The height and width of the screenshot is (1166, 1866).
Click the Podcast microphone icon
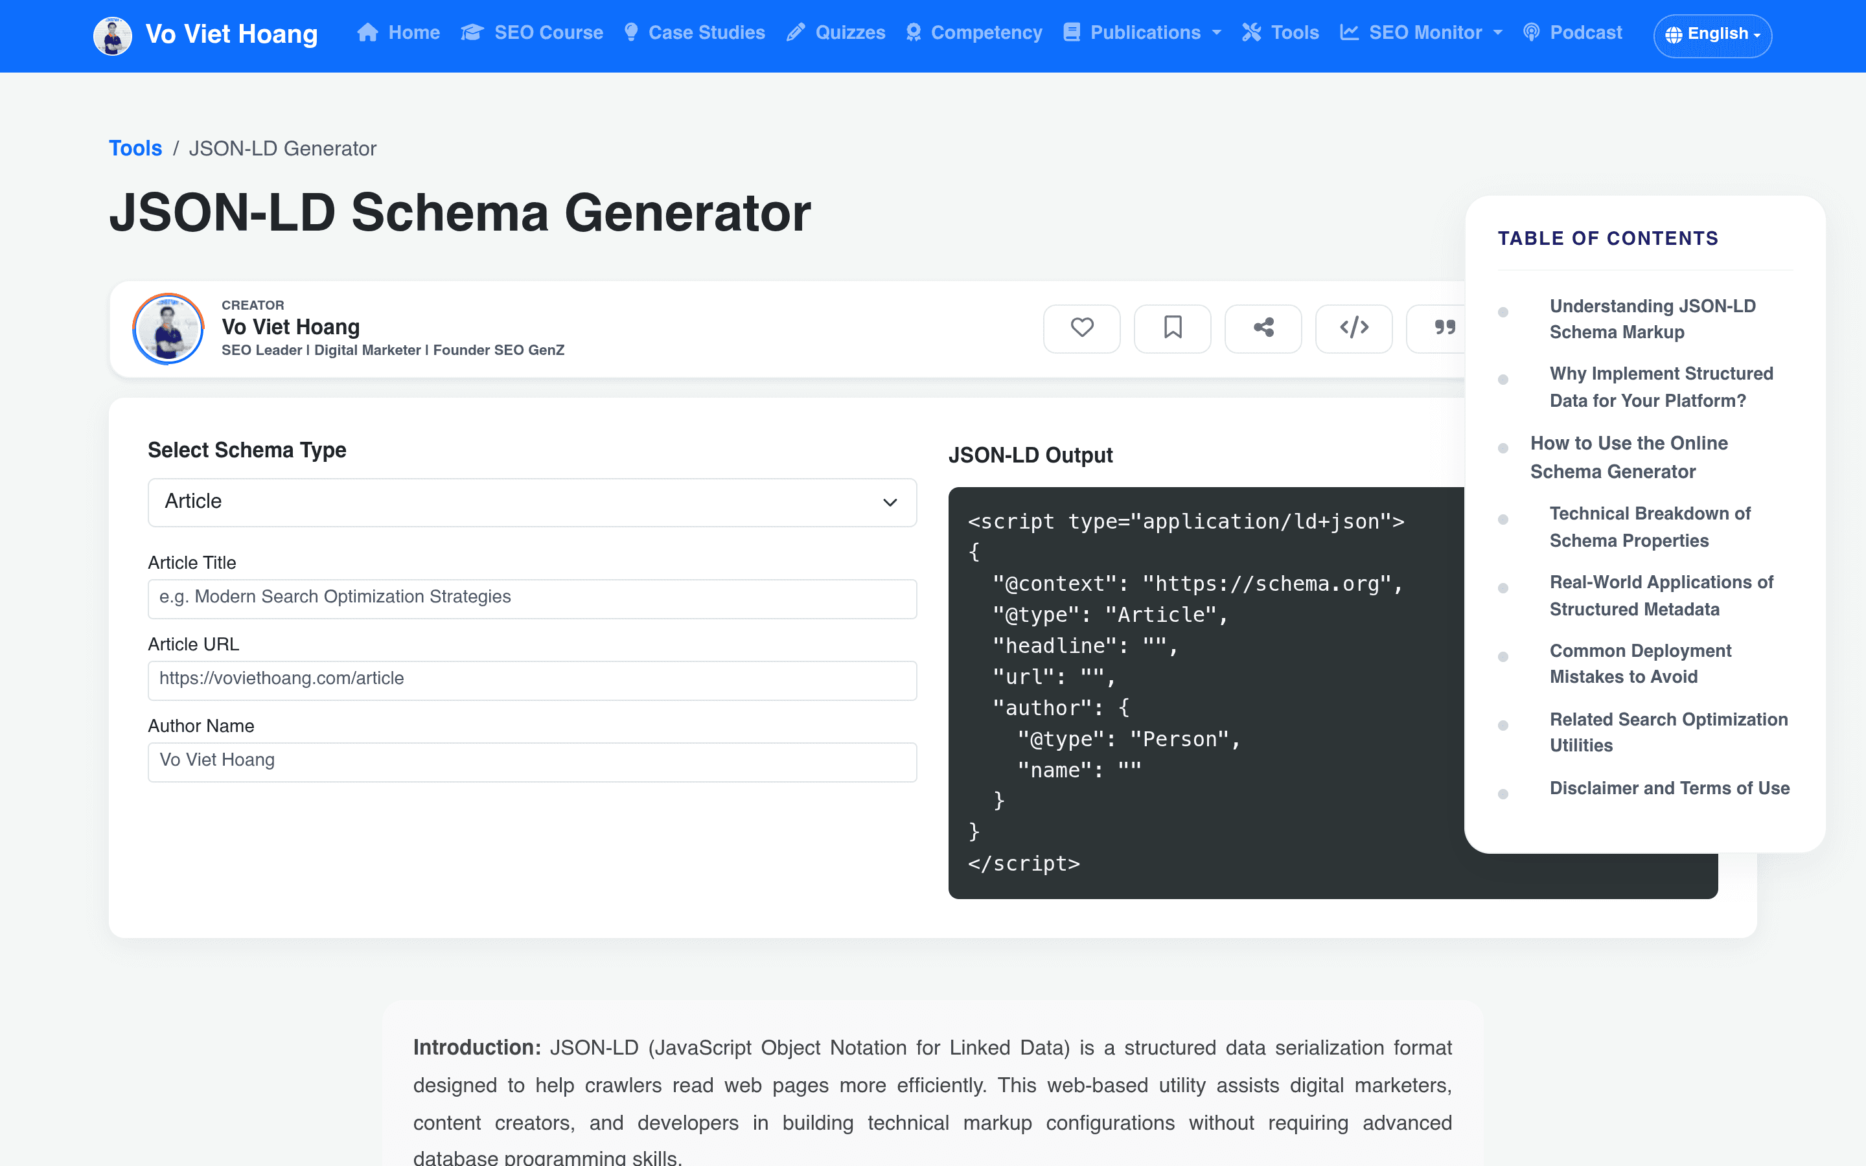click(1532, 32)
